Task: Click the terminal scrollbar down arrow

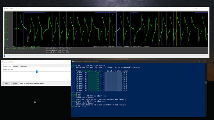Action: (x=206, y=116)
